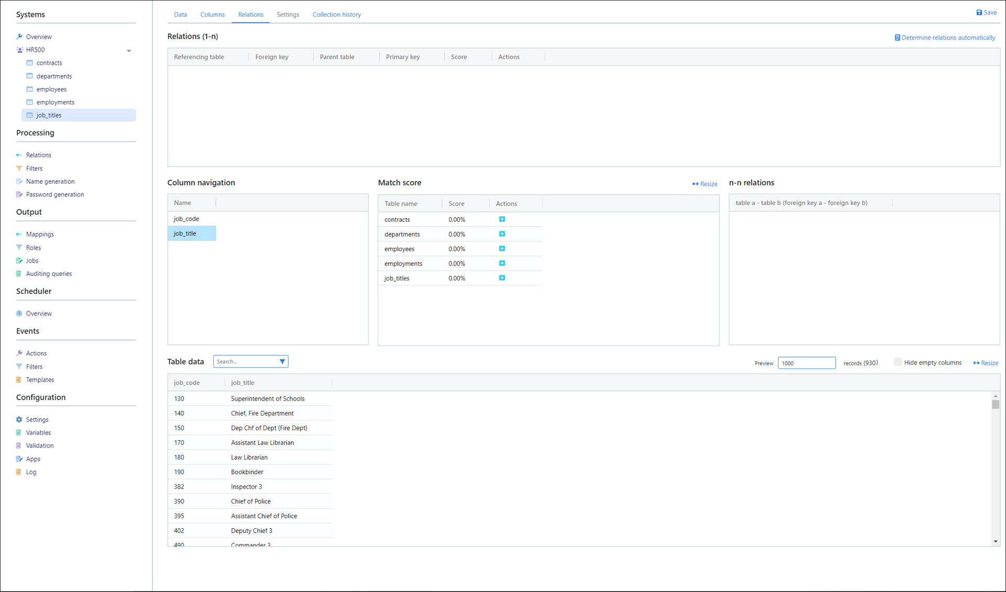The image size is (1006, 592).
Task: Open Configuration Settings gear item
Action: [37, 420]
